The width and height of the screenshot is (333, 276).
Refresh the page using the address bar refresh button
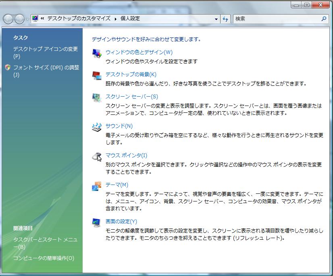tap(225, 19)
